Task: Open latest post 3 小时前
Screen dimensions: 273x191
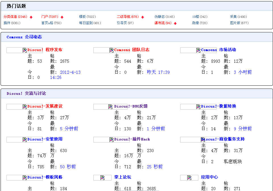Action: click(x=243, y=72)
